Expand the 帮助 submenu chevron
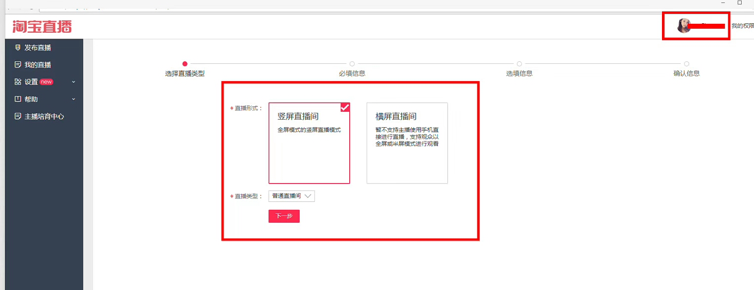The width and height of the screenshot is (754, 290). pos(74,99)
